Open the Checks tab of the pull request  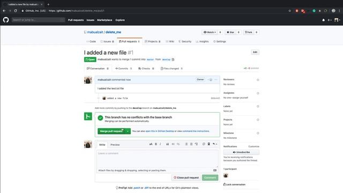click(146, 69)
